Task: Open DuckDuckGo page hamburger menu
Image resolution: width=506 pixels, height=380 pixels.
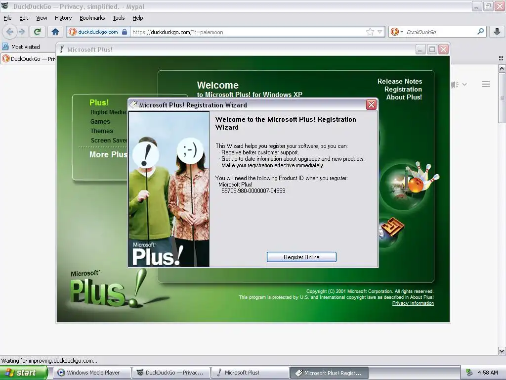Action: (x=486, y=84)
